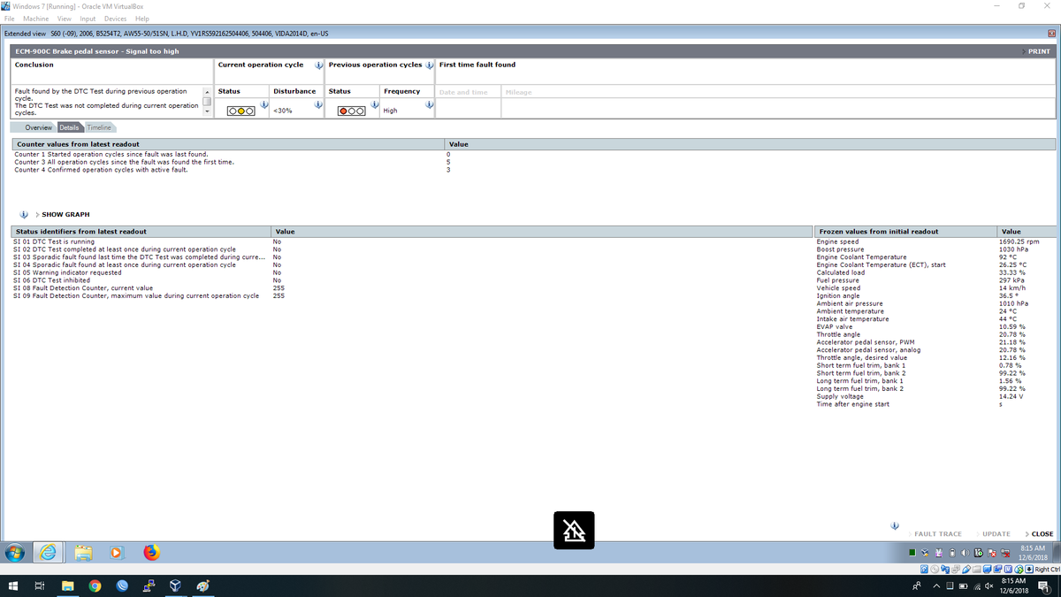Click info icon in Frequency cell
This screenshot has width=1061, height=597.
click(x=429, y=105)
